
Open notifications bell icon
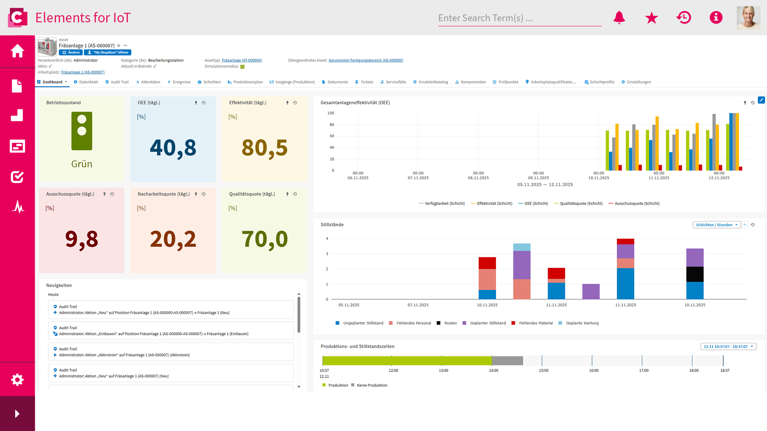[x=619, y=18]
